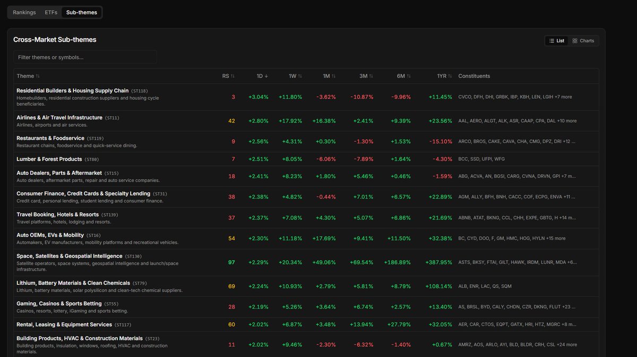Viewport: 637px width, 357px height.
Task: Click constituents ALB, ENR, LAC, QS, SQM
Action: (485, 286)
